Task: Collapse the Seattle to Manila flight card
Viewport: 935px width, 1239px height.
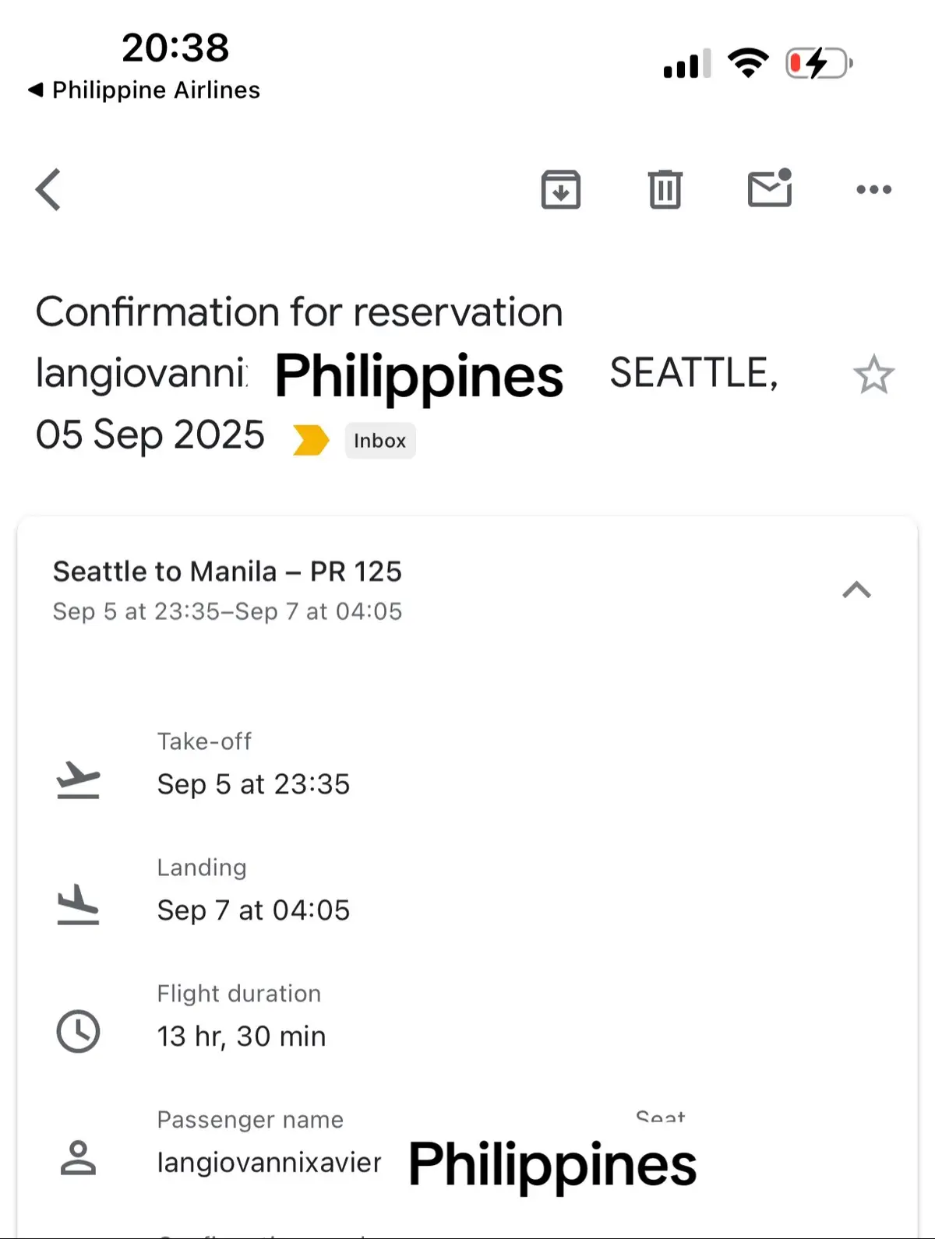Action: pos(856,590)
